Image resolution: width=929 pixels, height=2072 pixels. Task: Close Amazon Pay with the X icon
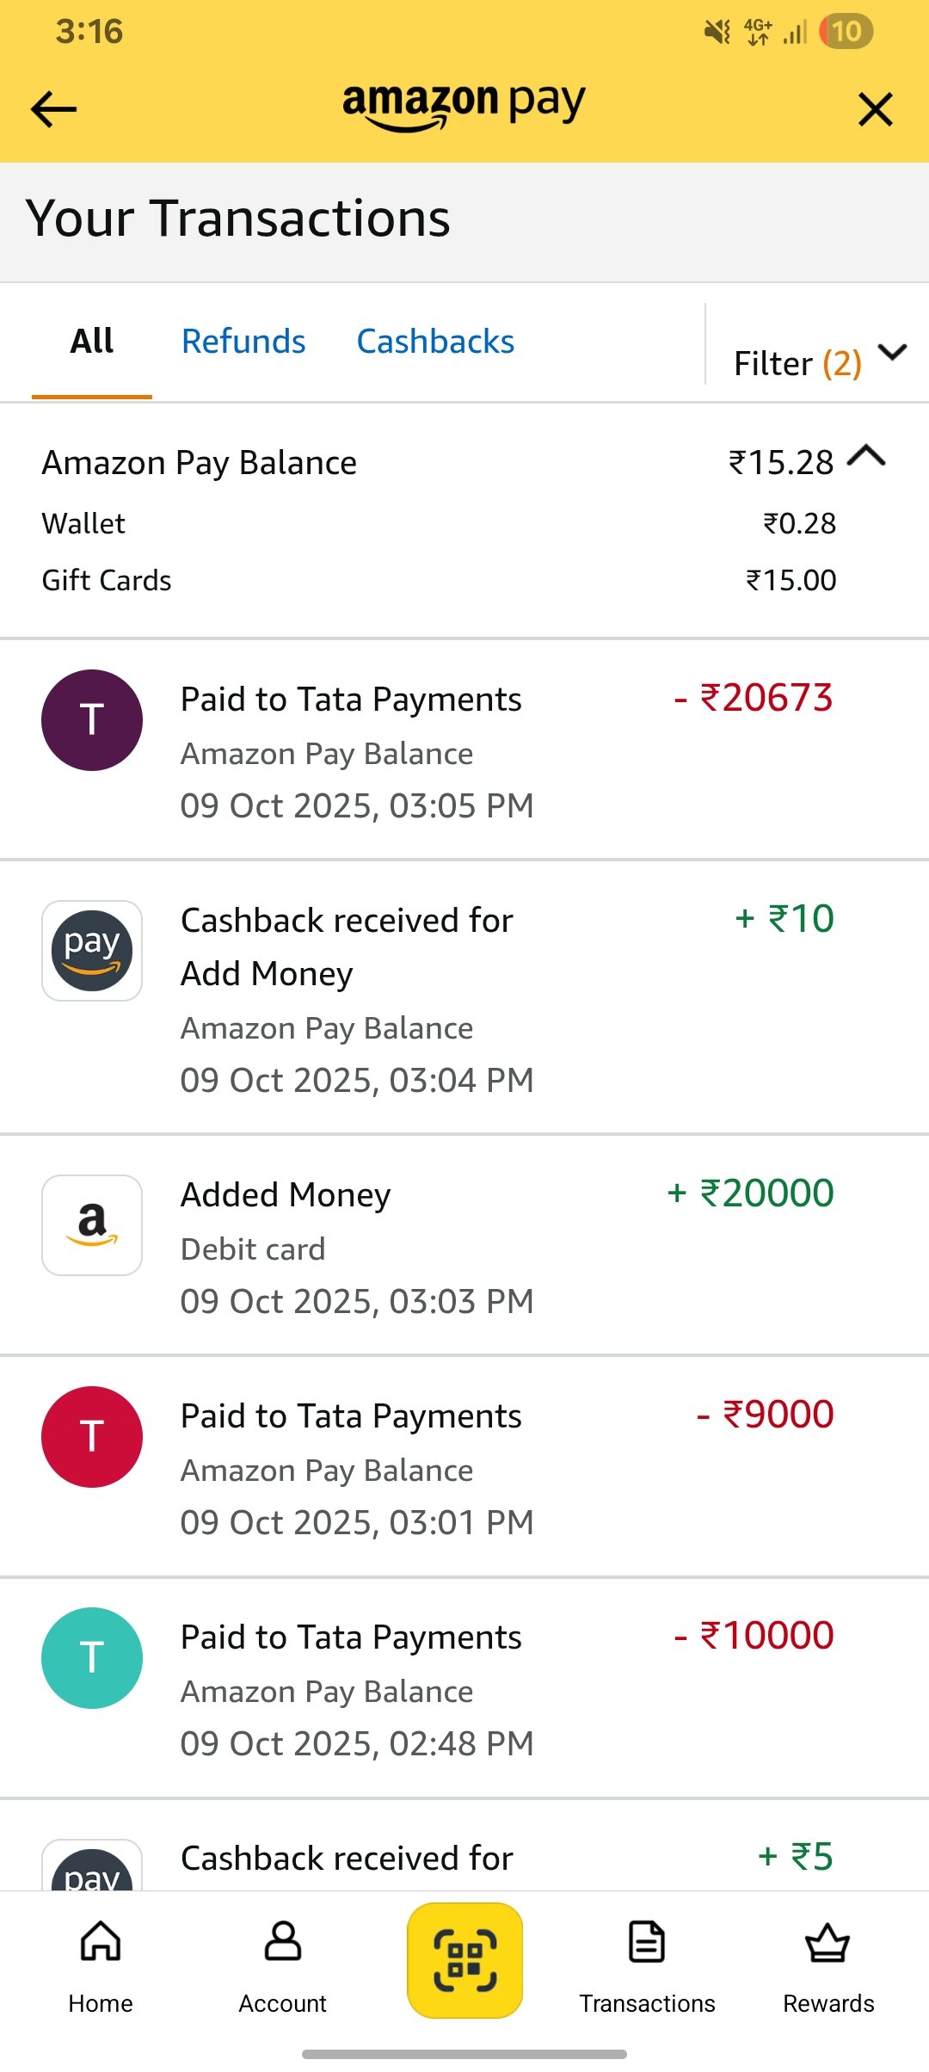pos(875,109)
